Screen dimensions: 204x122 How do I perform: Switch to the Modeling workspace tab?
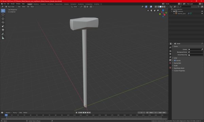point(36,4)
